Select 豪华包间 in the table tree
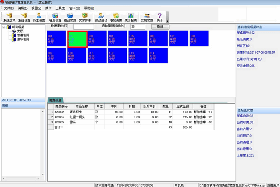Screen dimensions: 280x187 coord(22,39)
